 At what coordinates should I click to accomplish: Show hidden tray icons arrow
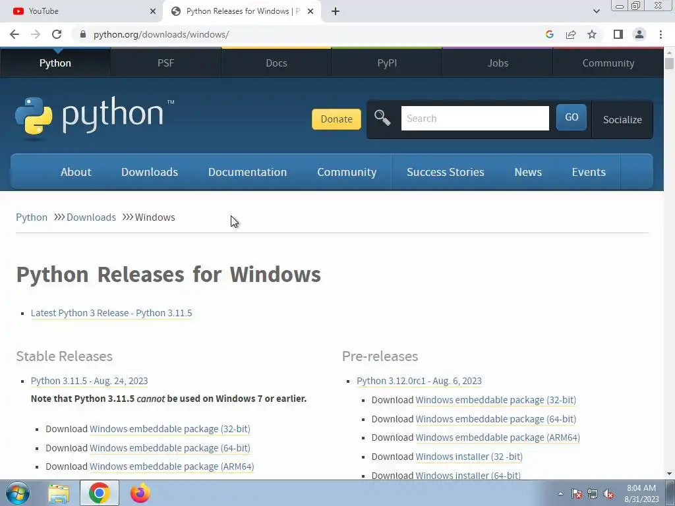[560, 493]
